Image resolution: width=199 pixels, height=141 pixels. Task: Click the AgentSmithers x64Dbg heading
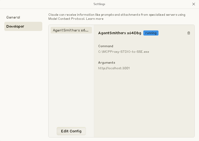click(120, 33)
